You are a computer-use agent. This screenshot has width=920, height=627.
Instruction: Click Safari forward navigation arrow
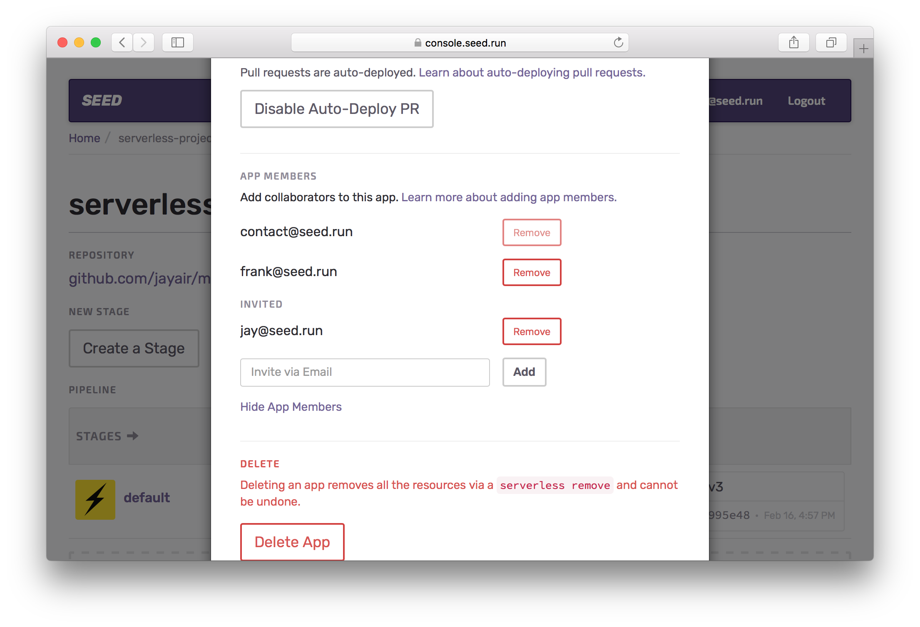144,42
